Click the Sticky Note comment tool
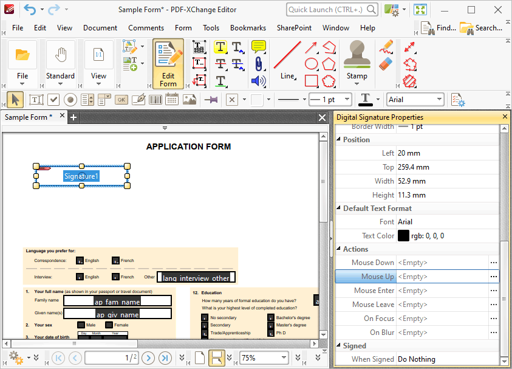Image resolution: width=512 pixels, height=369 pixels. pyautogui.click(x=259, y=47)
